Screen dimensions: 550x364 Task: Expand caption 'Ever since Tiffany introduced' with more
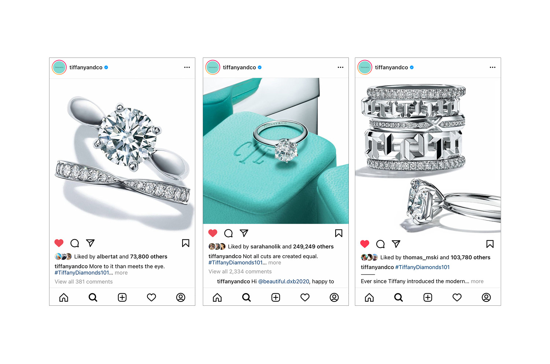(477, 281)
